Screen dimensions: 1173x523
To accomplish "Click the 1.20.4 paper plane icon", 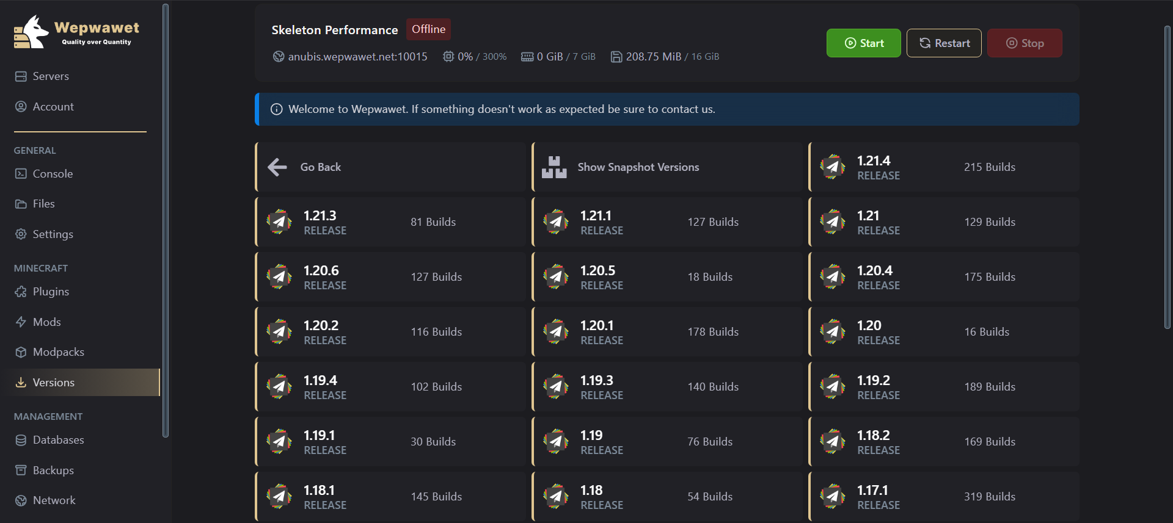I will tap(833, 277).
